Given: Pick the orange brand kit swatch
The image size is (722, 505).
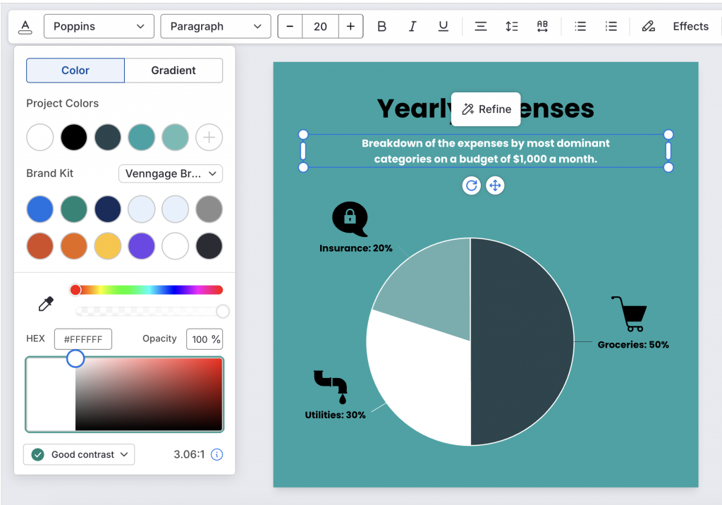Looking at the screenshot, I should 73,246.
